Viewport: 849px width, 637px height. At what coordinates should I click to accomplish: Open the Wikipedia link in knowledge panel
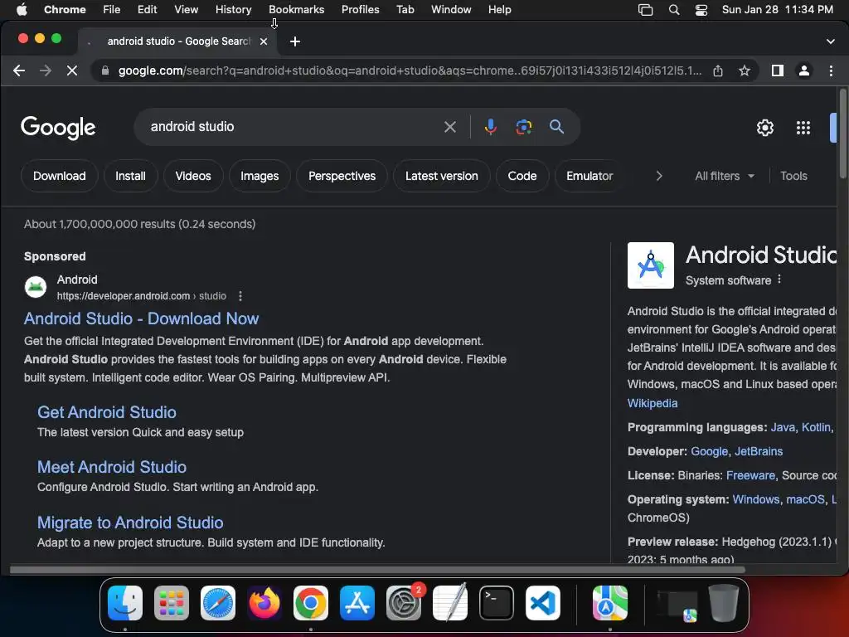(x=653, y=403)
